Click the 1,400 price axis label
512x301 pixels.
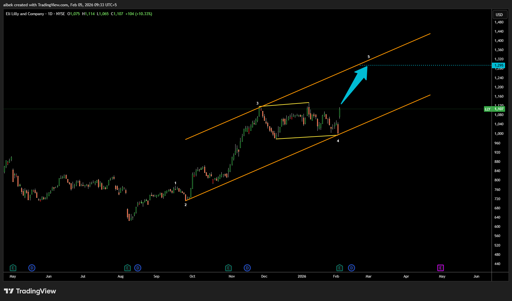tap(499, 41)
